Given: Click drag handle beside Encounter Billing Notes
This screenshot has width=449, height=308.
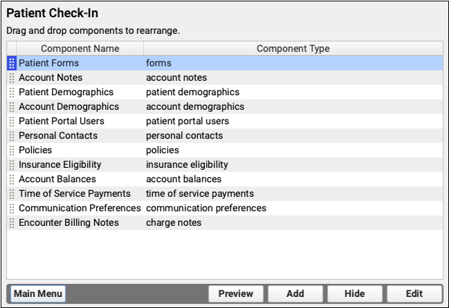Looking at the screenshot, I should click(12, 222).
